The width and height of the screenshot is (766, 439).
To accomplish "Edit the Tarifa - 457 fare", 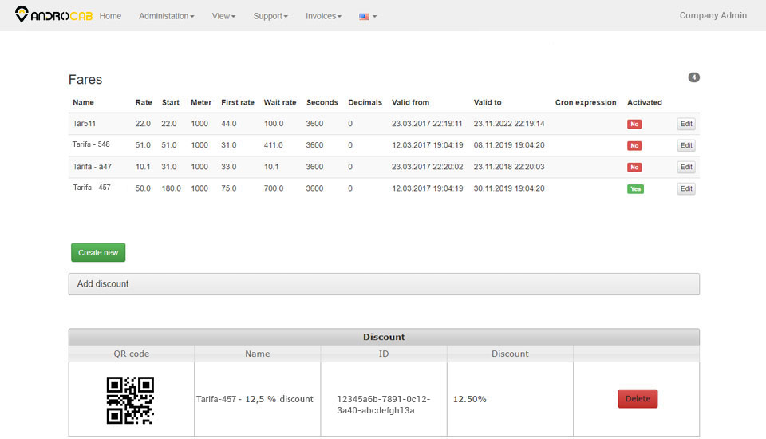I will click(x=686, y=188).
